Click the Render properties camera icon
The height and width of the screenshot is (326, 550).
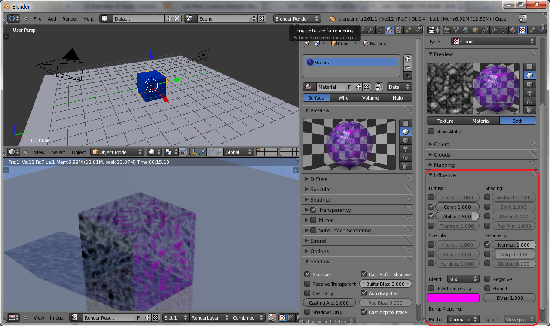447,30
